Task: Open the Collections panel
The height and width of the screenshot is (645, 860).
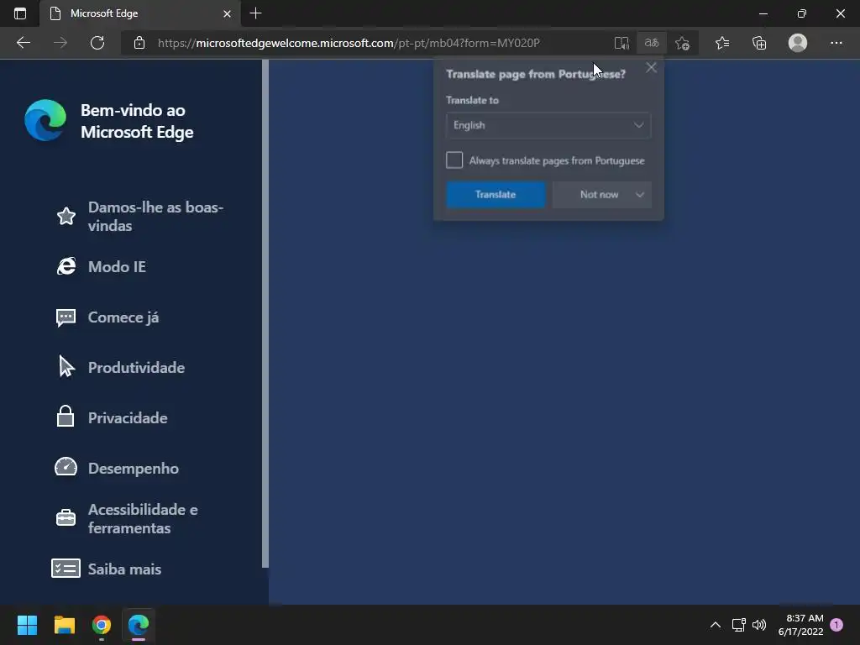Action: 759,43
